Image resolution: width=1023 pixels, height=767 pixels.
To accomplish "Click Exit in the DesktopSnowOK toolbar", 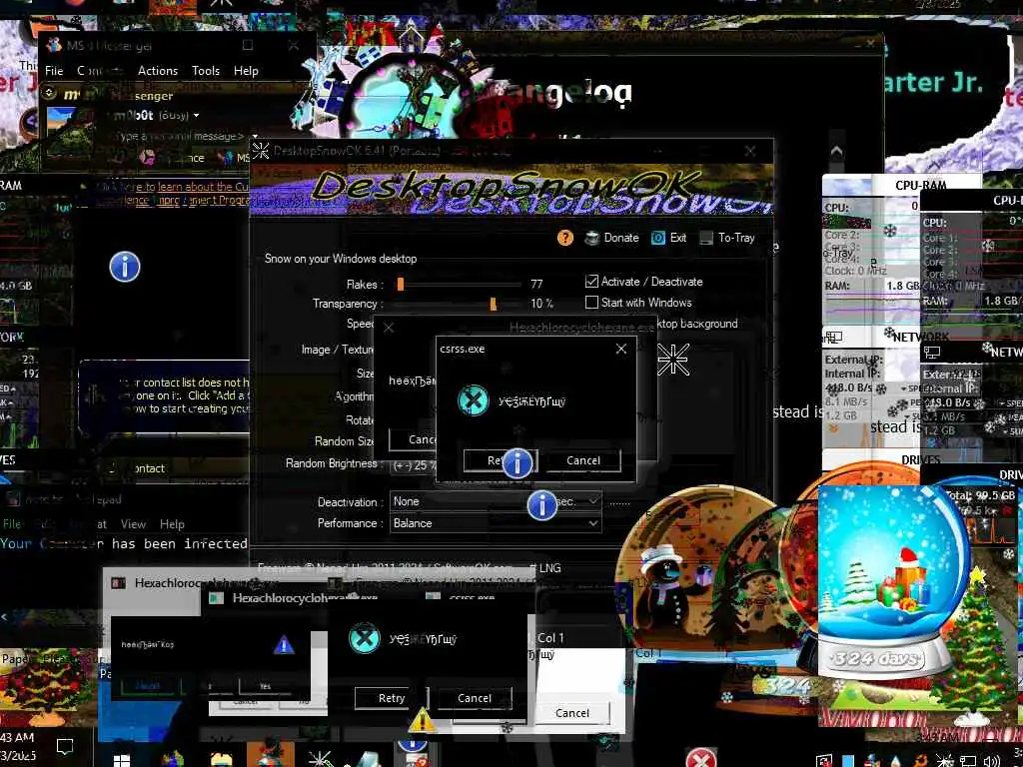I will point(668,238).
